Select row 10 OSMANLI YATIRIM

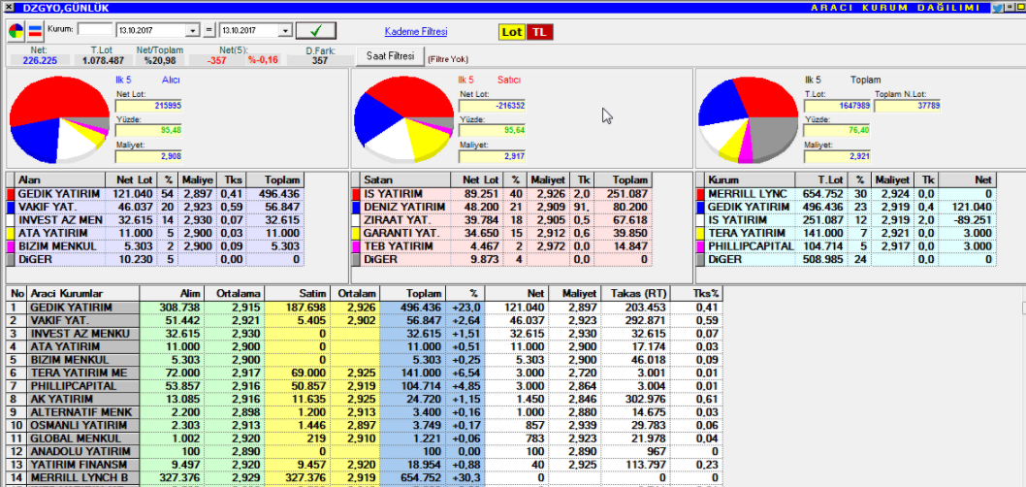364,425
